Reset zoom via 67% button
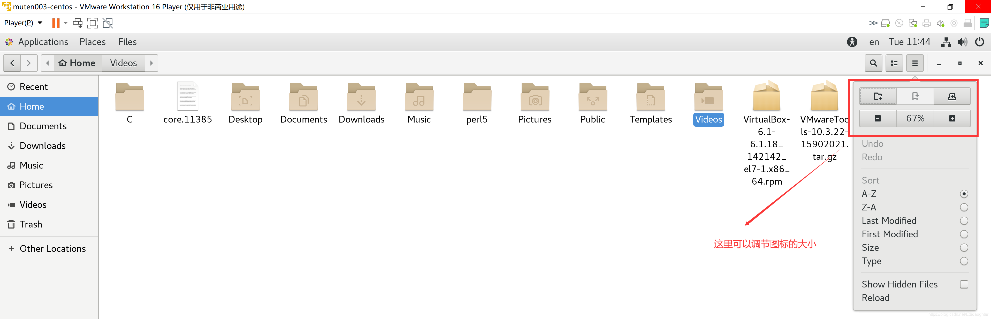This screenshot has height=319, width=991. point(915,118)
